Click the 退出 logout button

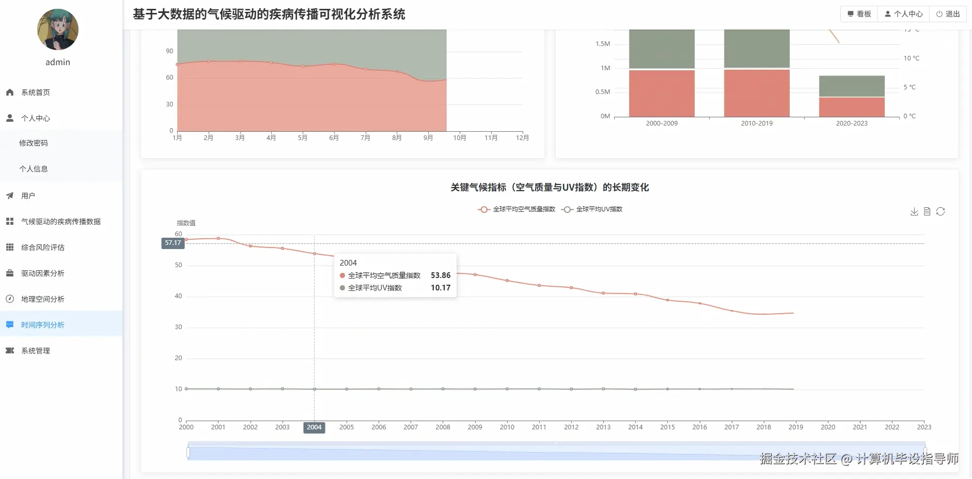pos(948,14)
